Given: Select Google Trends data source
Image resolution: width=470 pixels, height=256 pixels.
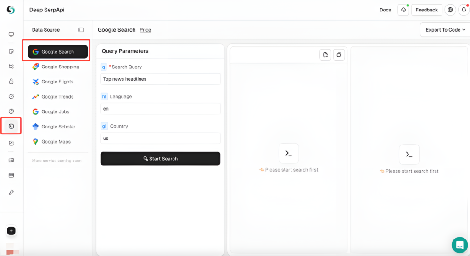Looking at the screenshot, I should (x=58, y=96).
